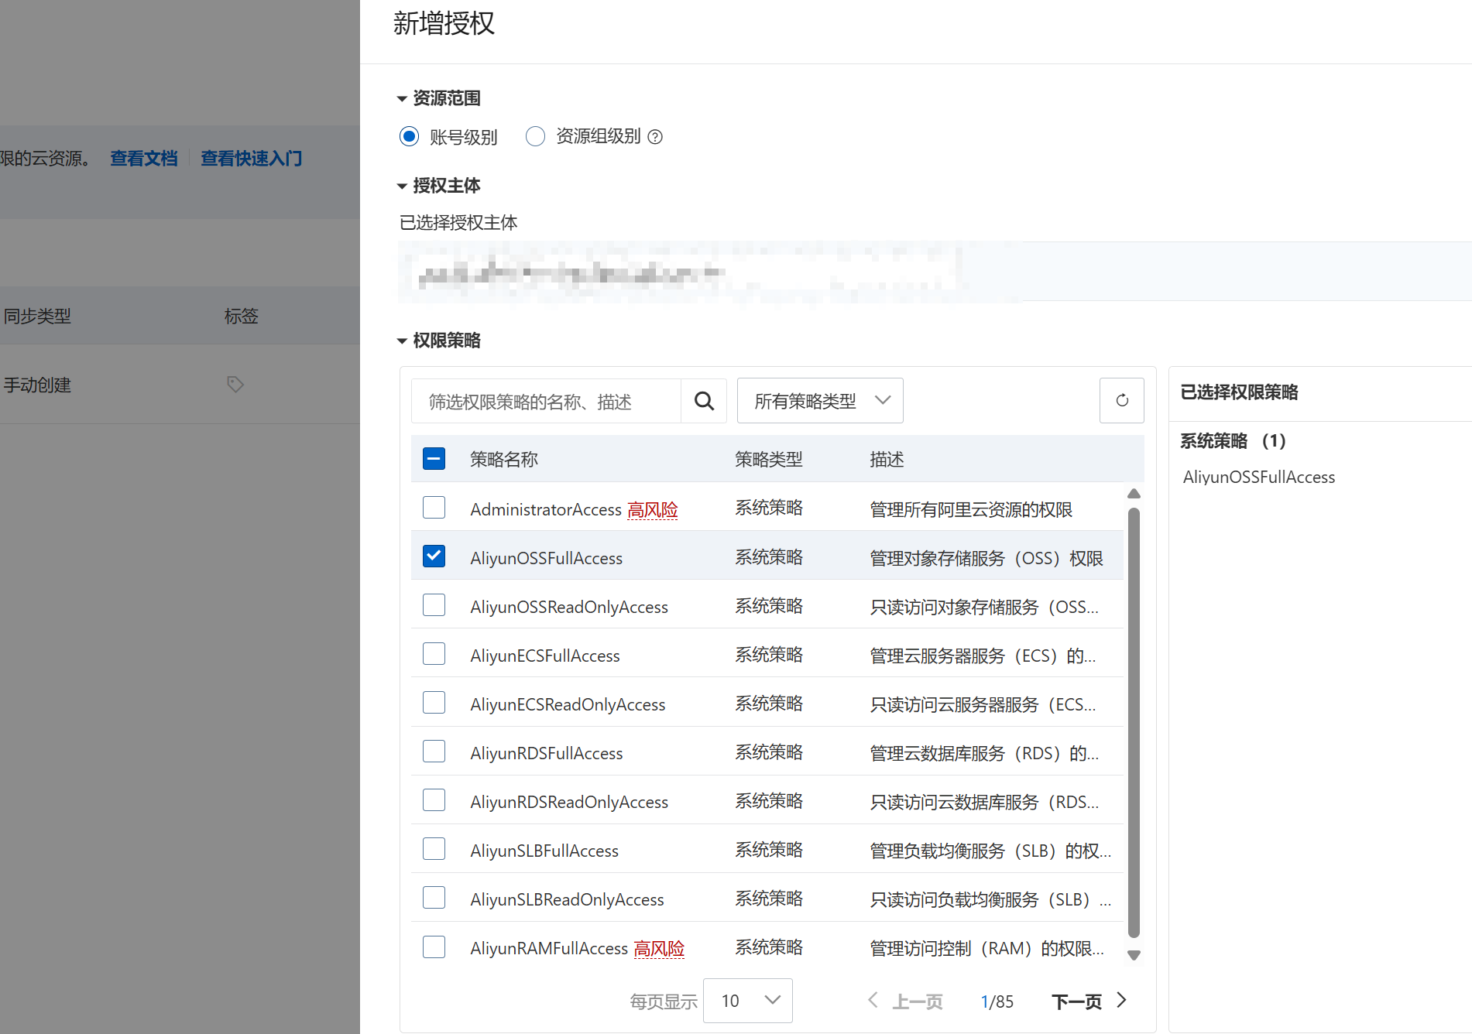The image size is (1472, 1034).
Task: Click the 策略类型 column header
Action: pos(769,460)
